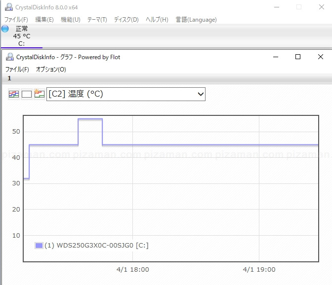Open the 編集(E) menu
The image size is (332, 285).
tap(44, 20)
